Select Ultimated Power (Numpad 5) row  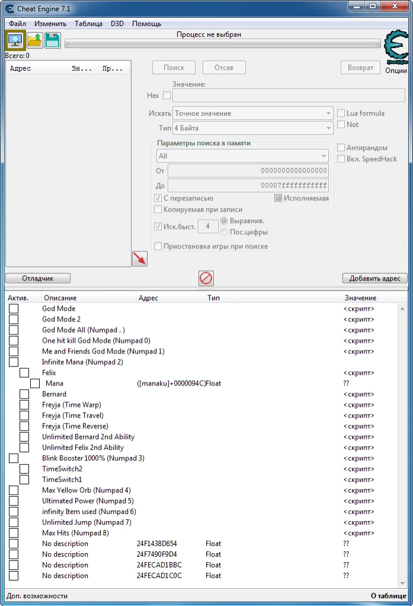(x=203, y=501)
